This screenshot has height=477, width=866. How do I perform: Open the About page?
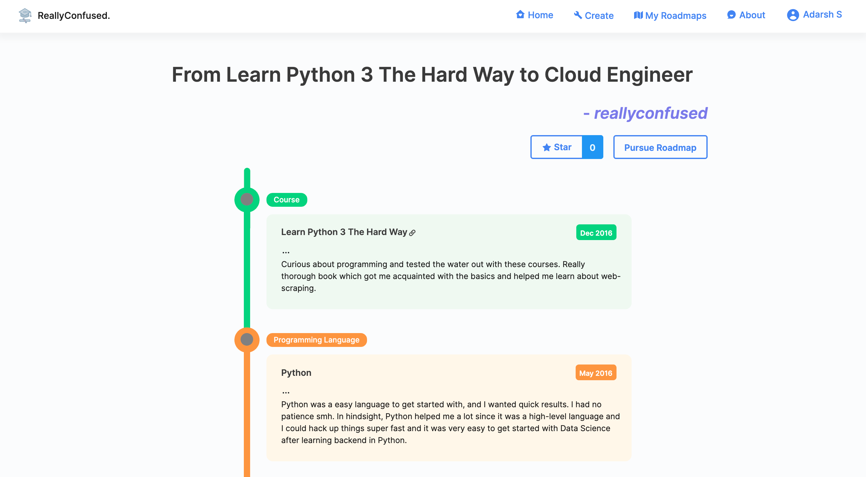[x=752, y=15]
